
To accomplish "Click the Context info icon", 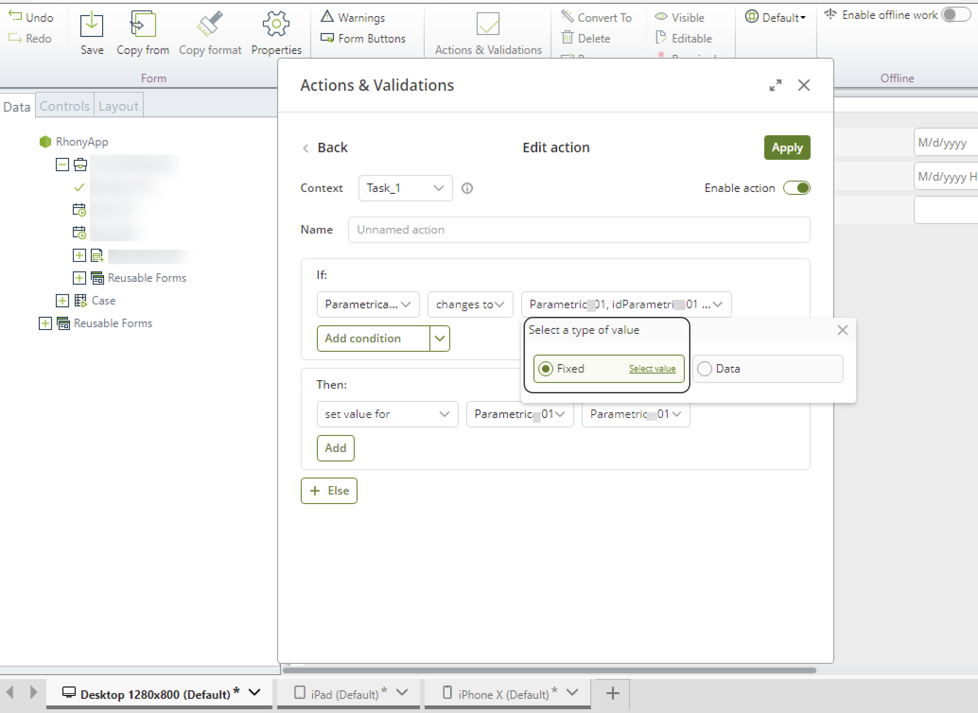I will click(467, 188).
